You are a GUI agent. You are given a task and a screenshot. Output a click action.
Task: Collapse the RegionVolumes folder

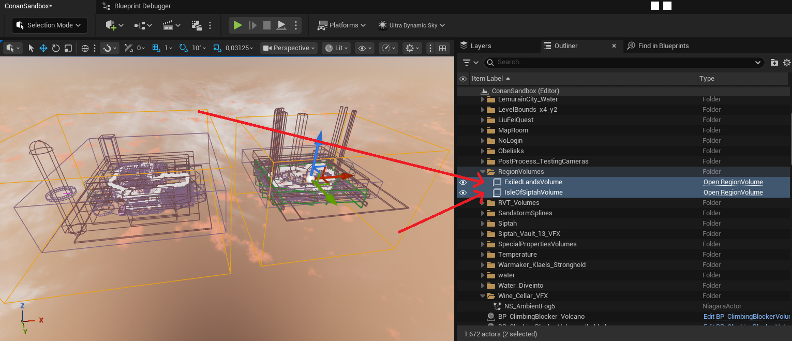coord(483,172)
